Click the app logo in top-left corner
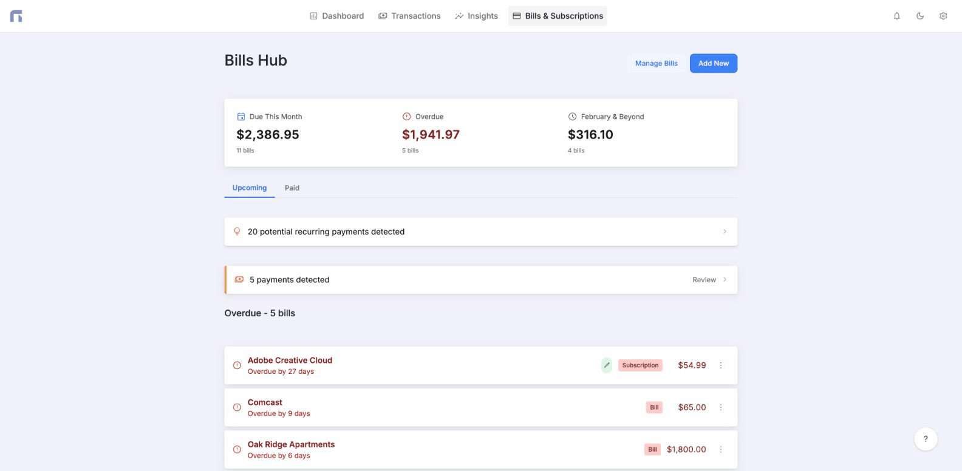 click(16, 16)
